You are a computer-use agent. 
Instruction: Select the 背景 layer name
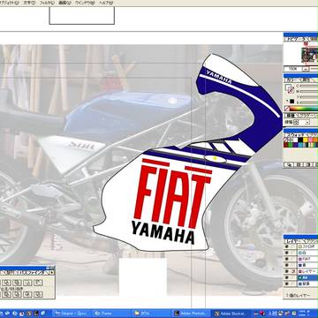[x=307, y=284]
